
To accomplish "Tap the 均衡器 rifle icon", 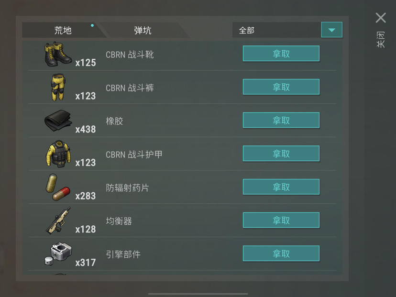I will click(58, 220).
